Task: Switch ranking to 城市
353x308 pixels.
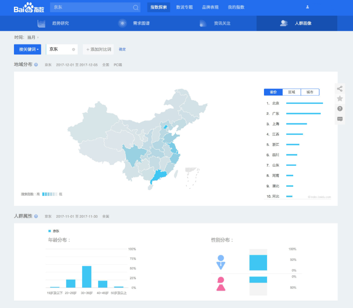Action: click(x=310, y=92)
